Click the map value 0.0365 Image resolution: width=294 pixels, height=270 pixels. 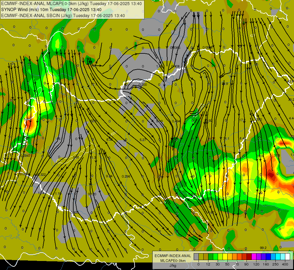tap(175, 48)
